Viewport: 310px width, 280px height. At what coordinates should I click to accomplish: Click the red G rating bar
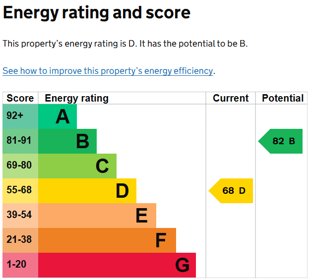117,265
